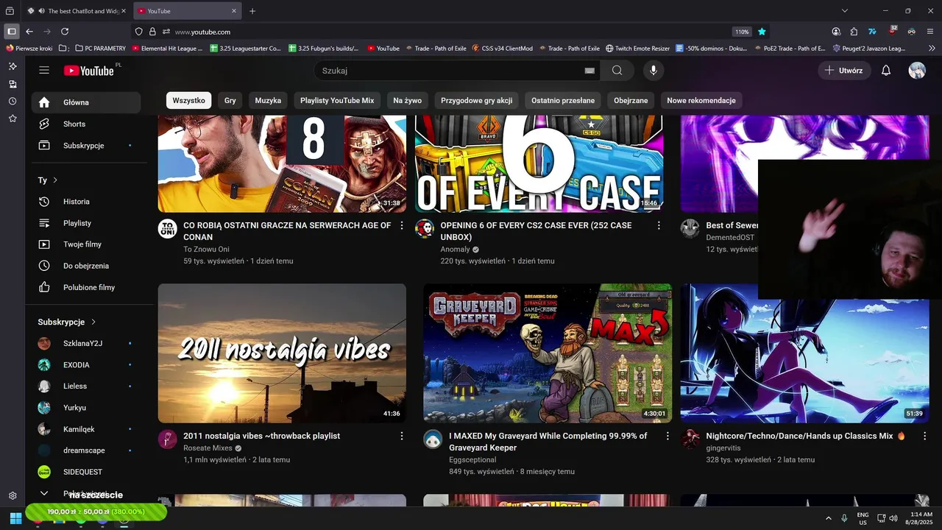Open Shorts in the sidebar
Image resolution: width=942 pixels, height=530 pixels.
tap(86, 124)
